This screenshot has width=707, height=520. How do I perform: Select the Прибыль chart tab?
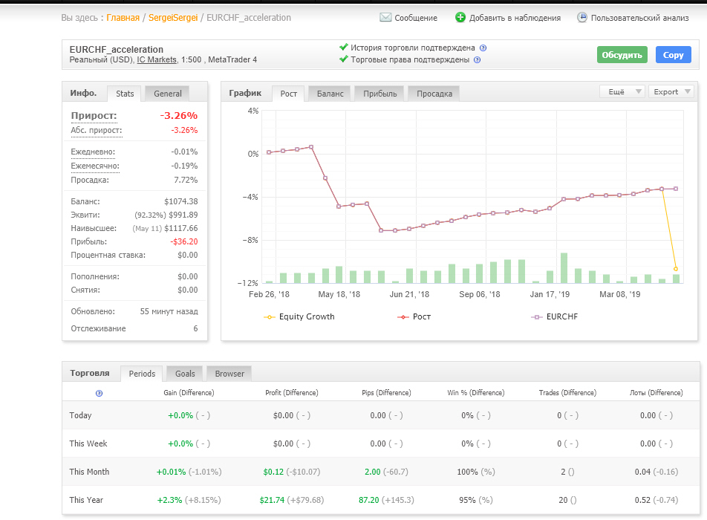pyautogui.click(x=380, y=94)
